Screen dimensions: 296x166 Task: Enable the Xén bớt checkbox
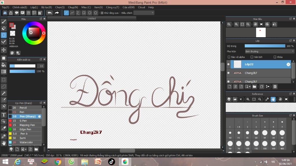tap(252, 57)
